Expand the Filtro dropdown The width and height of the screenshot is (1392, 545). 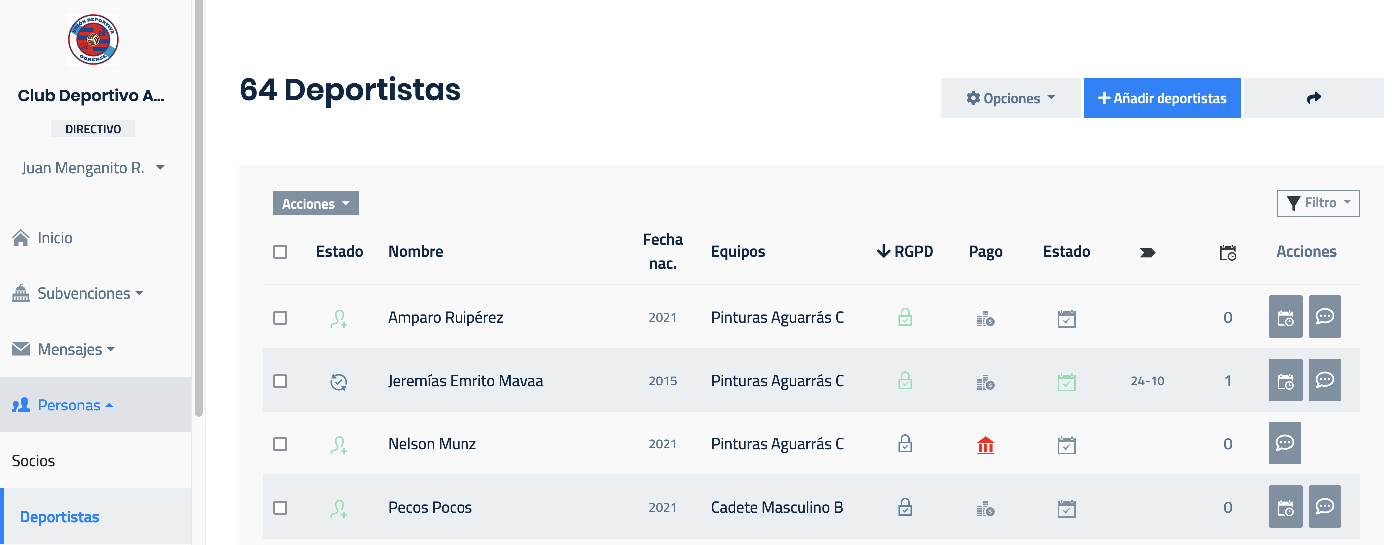coord(1318,203)
